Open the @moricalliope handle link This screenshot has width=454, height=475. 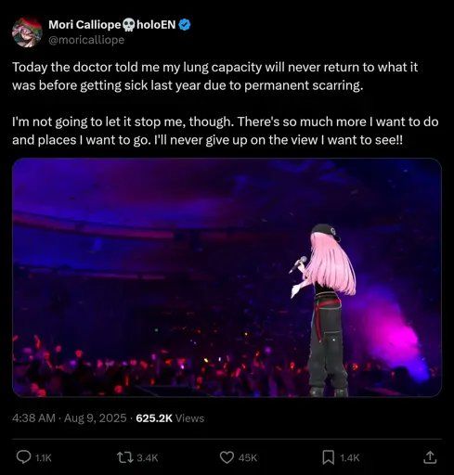pyautogui.click(x=86, y=40)
